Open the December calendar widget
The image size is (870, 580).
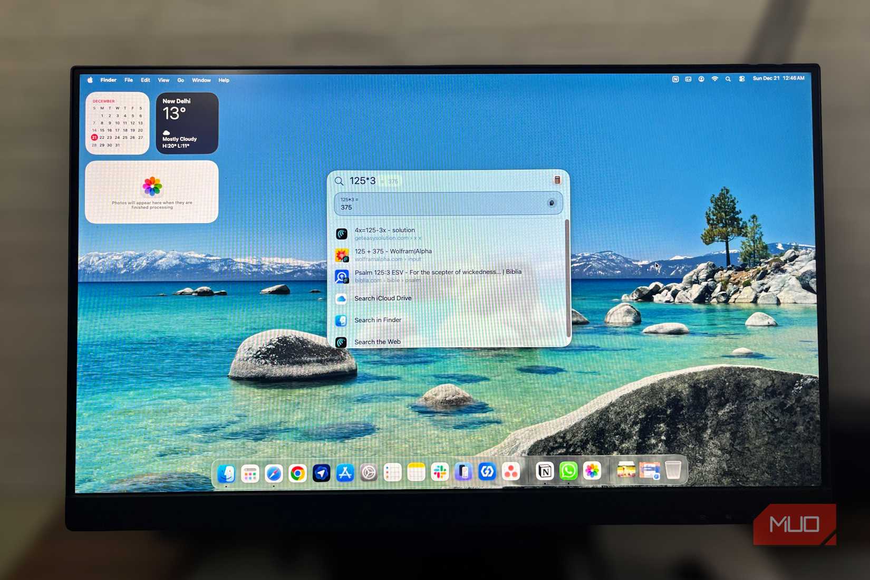tap(118, 123)
